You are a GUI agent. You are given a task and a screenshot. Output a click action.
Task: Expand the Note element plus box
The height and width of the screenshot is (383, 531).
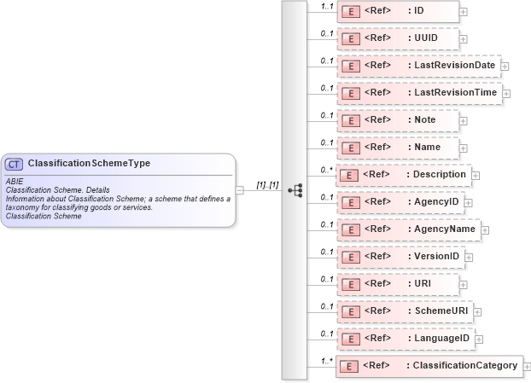pos(464,121)
